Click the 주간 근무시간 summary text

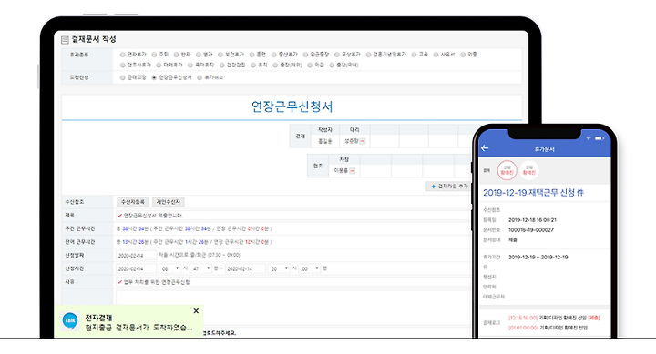click(x=194, y=228)
